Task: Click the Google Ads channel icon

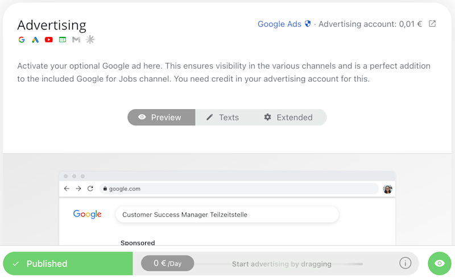Action: [35, 40]
